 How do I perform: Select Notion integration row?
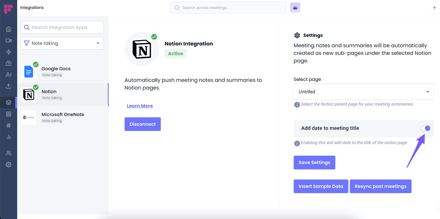click(63, 95)
